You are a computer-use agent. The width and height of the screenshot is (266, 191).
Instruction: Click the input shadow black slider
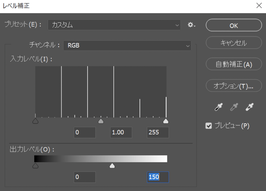click(x=35, y=121)
